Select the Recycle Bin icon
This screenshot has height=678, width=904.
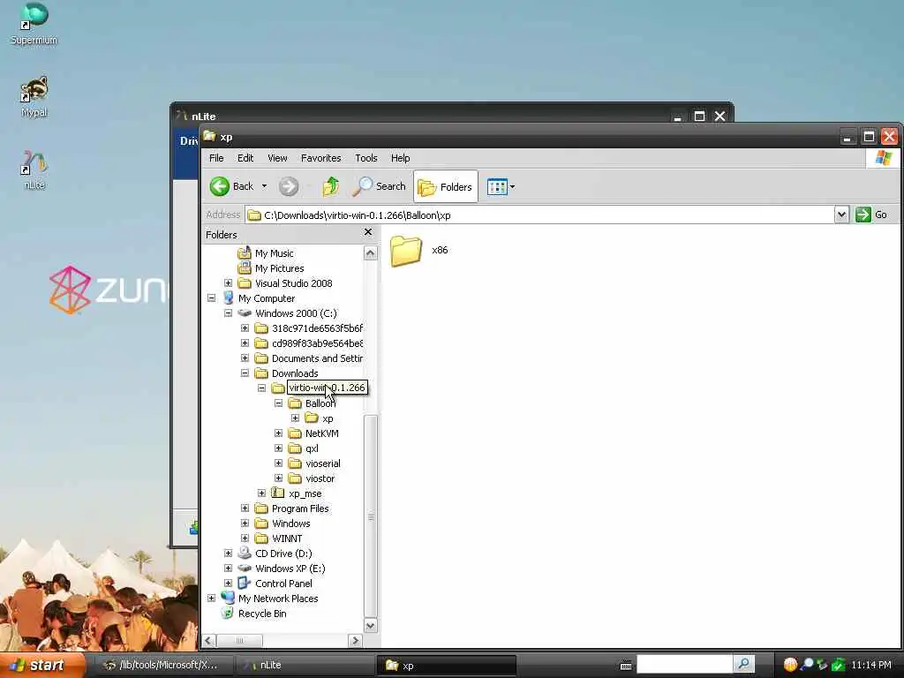pos(228,614)
